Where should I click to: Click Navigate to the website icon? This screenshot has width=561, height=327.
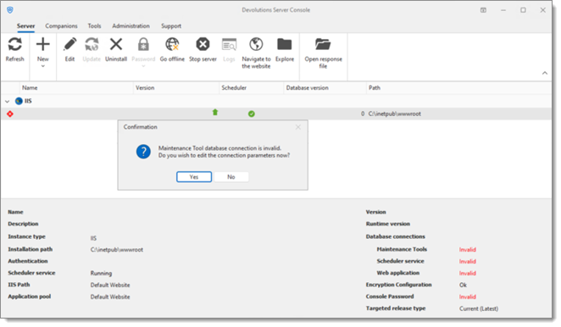[x=256, y=44]
